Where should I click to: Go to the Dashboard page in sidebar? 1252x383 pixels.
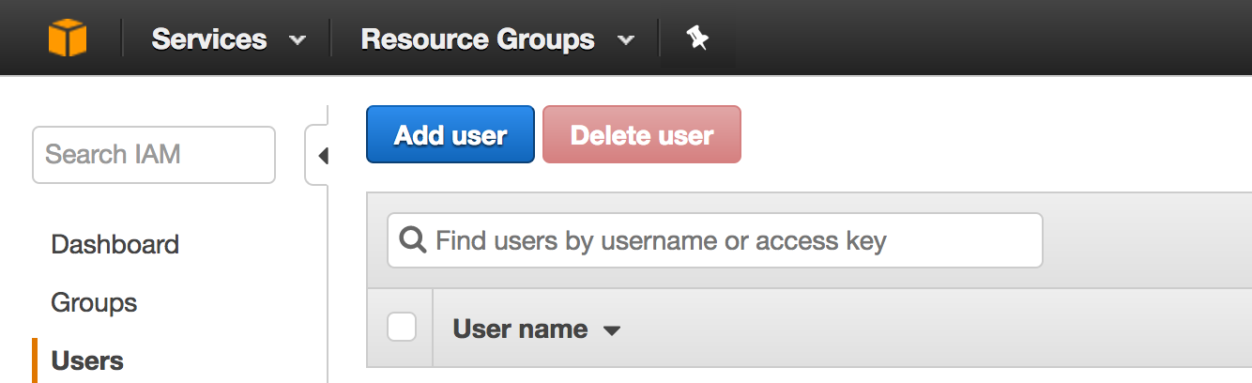115,245
